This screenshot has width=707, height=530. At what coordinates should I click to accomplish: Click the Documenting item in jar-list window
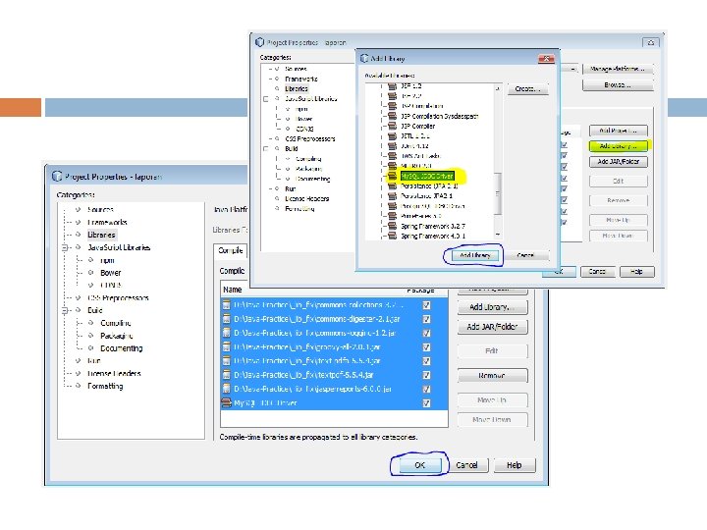pyautogui.click(x=122, y=347)
